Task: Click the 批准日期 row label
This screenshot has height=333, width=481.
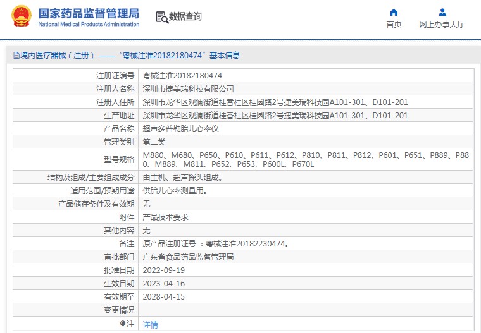Action: pyautogui.click(x=119, y=270)
